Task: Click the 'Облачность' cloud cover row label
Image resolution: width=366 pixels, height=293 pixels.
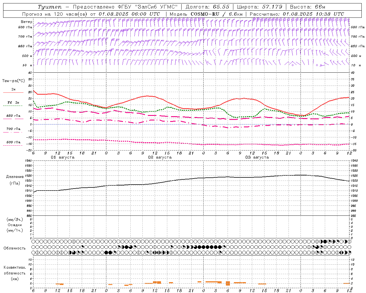Action: (15, 248)
